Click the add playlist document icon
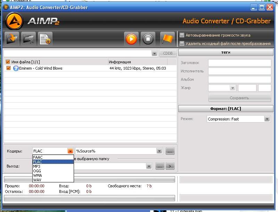Viewport: 278px width, 212px height. point(45,39)
